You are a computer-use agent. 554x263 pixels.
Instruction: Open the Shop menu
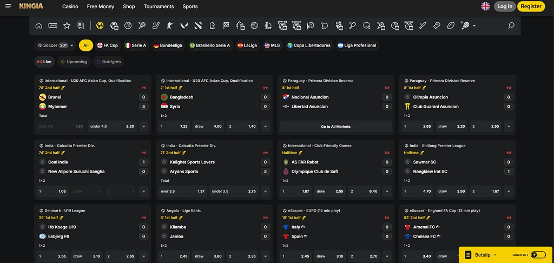pos(129,6)
